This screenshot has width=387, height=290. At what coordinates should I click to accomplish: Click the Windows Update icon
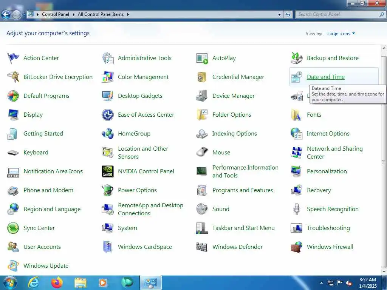click(x=13, y=266)
